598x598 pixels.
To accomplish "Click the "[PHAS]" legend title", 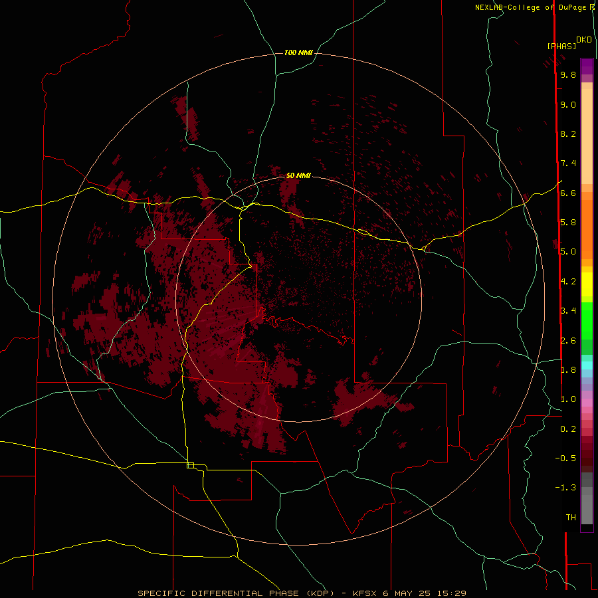I will click(561, 46).
